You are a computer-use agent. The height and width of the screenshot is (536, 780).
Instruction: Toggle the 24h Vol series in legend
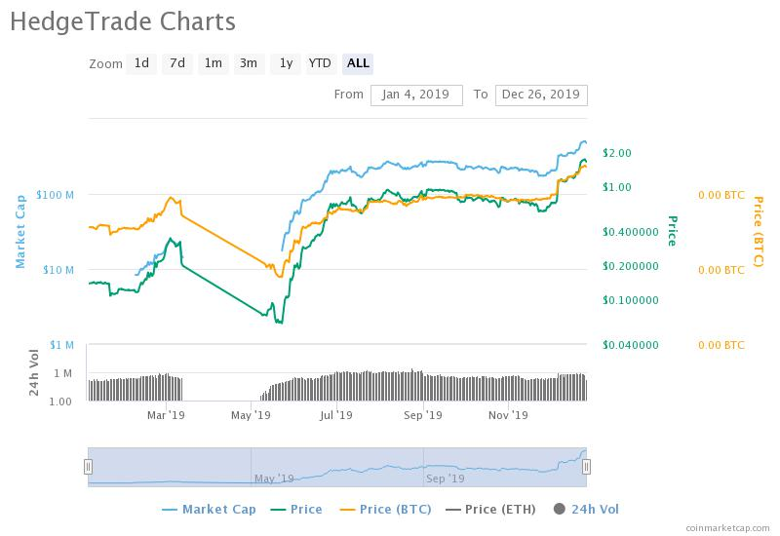587,509
